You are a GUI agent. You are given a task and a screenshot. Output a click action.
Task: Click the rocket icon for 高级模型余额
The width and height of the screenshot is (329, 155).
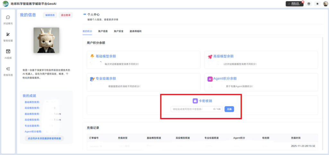coord(210,57)
